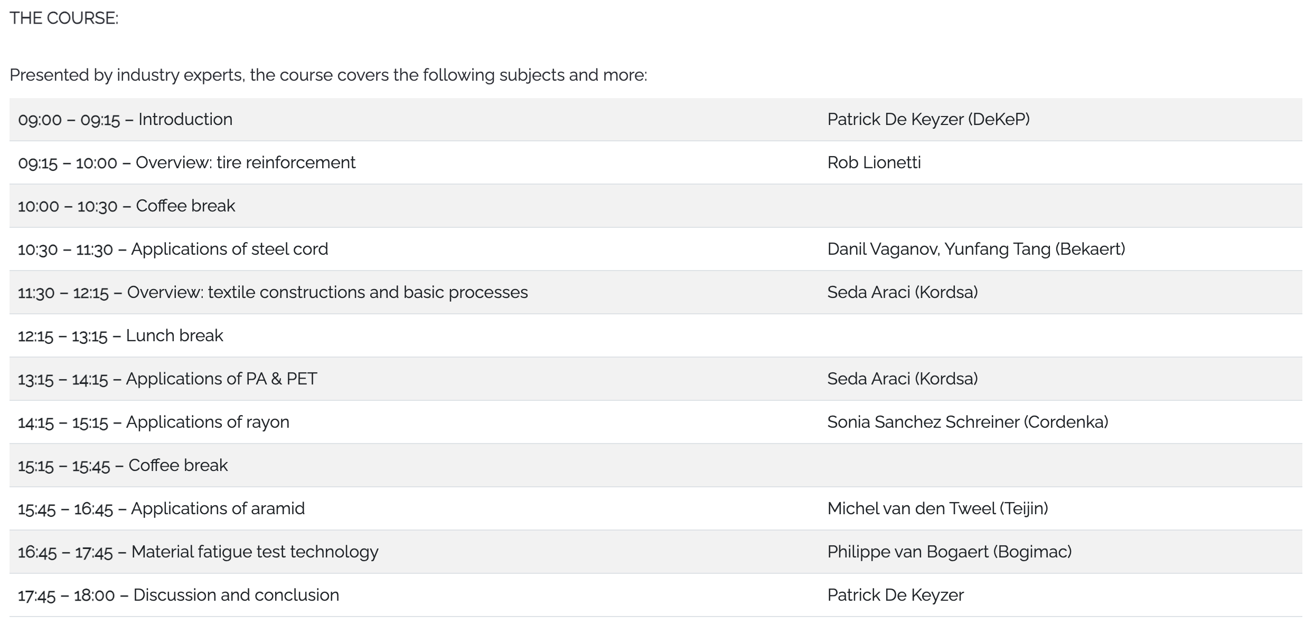Select Rob Lionetti speaker text
This screenshot has height=635, width=1314.
[x=874, y=162]
